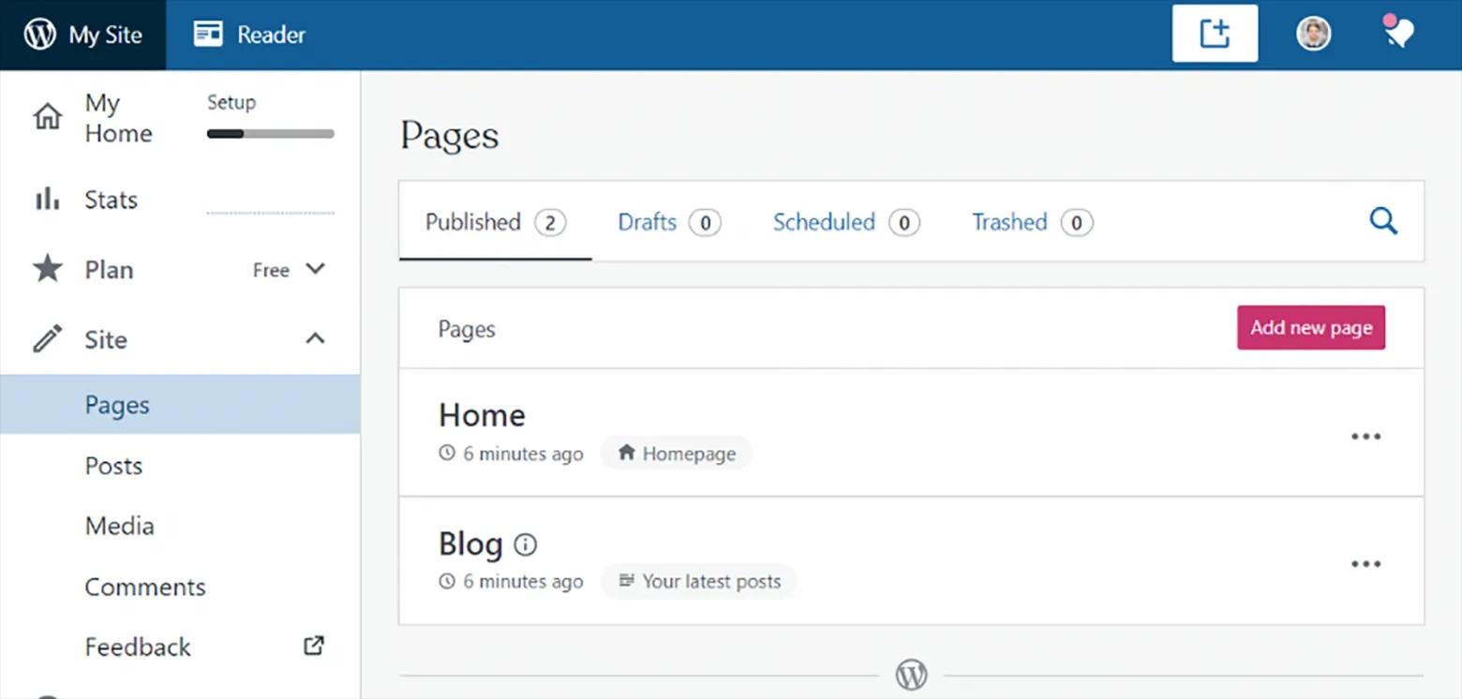Switch to the Scheduled tab
The width and height of the screenshot is (1462, 699).
[824, 222]
